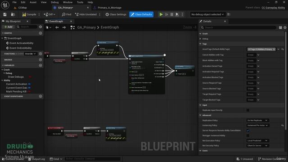
Task: Click the Stop simulation button
Action: 172,14
